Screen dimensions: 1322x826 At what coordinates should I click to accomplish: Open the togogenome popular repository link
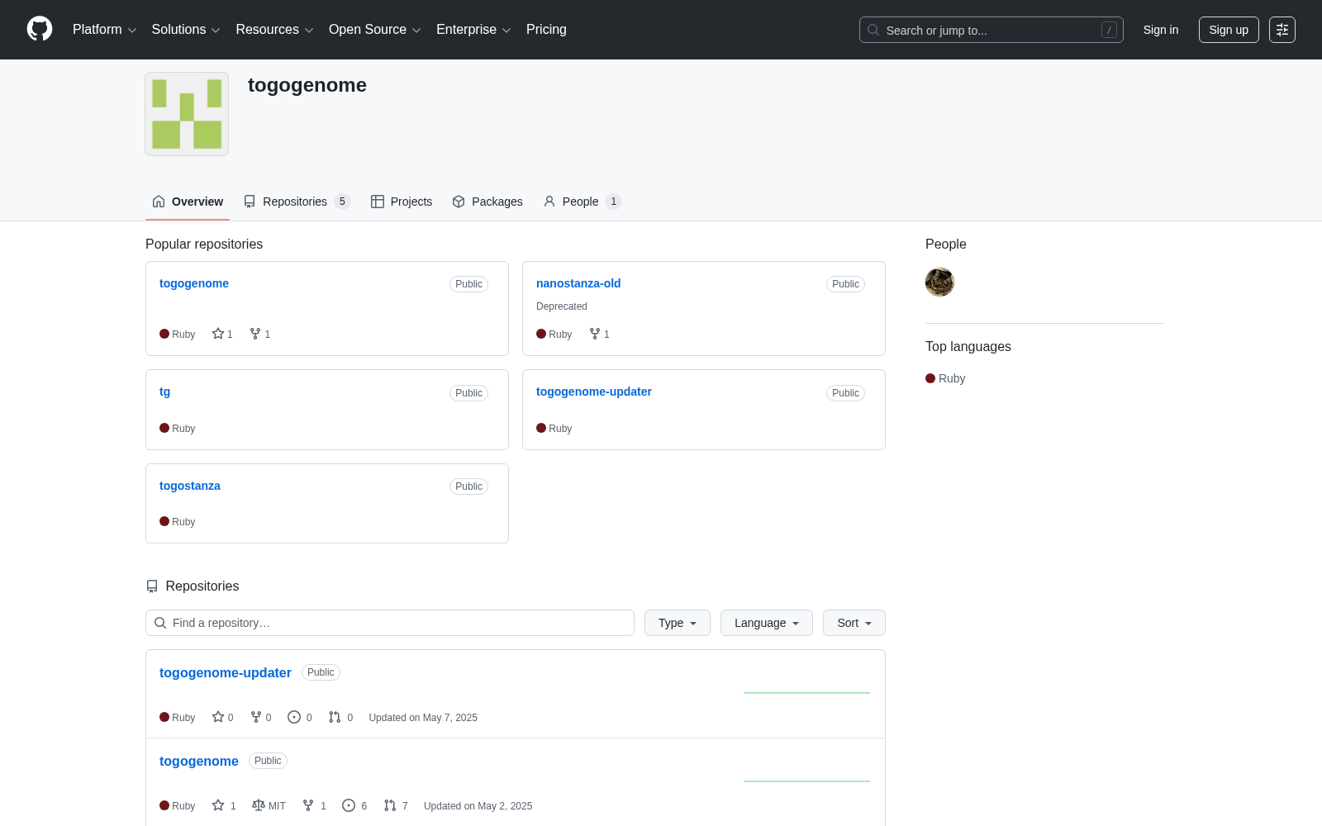pos(194,283)
